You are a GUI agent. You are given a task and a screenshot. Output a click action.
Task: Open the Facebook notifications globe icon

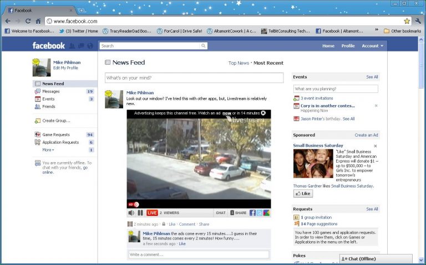pos(90,46)
